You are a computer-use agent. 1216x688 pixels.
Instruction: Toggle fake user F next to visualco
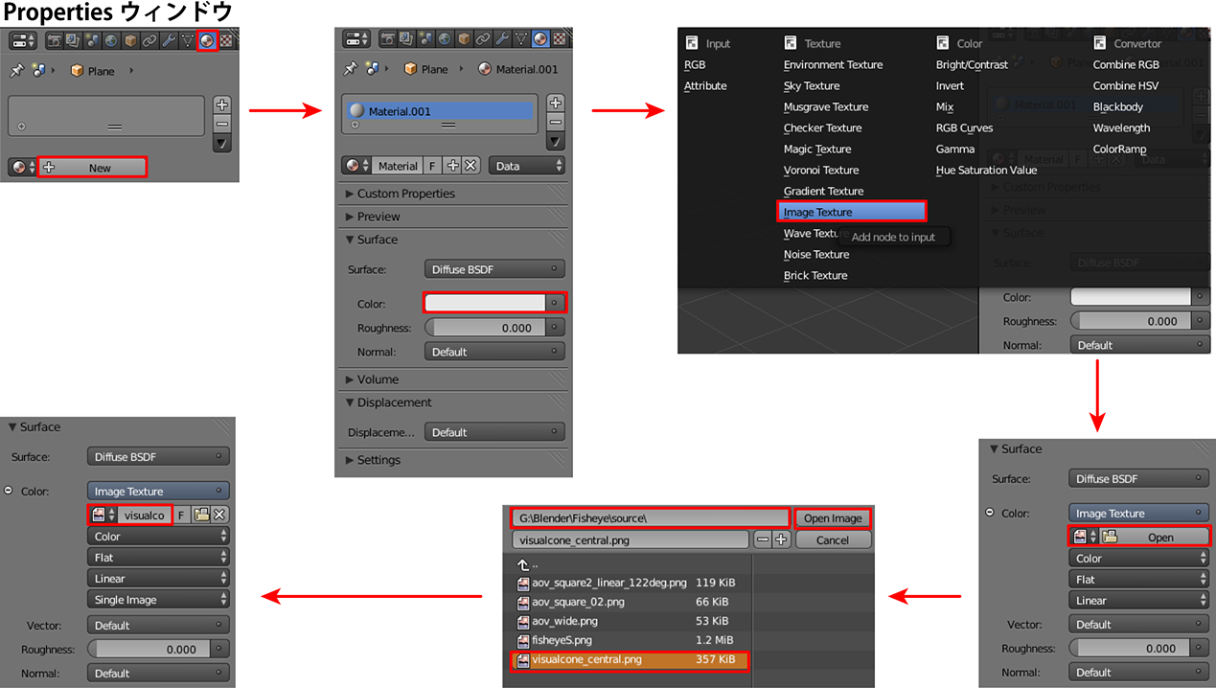(182, 515)
